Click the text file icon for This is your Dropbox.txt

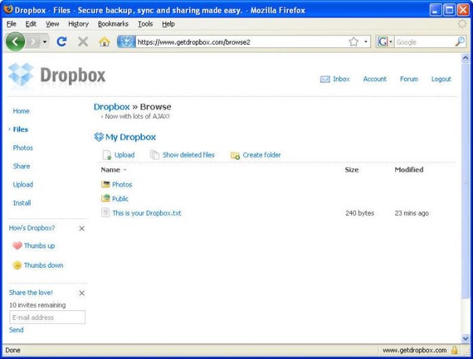[106, 212]
